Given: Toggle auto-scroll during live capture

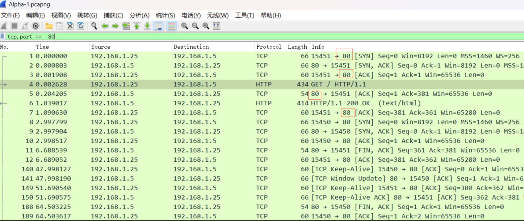Looking at the screenshot, I should pyautogui.click(x=158, y=26).
